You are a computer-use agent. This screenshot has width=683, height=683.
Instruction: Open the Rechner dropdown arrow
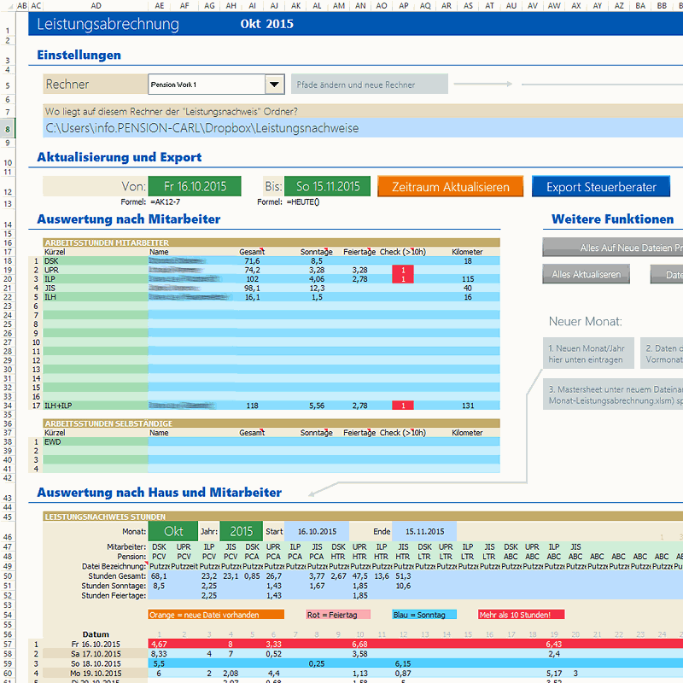[x=274, y=85]
